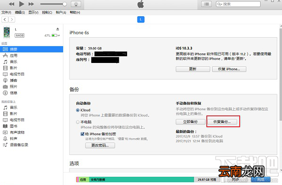The width and height of the screenshot is (282, 185).
Task: Click the 恢复备份... button
Action: [222, 122]
